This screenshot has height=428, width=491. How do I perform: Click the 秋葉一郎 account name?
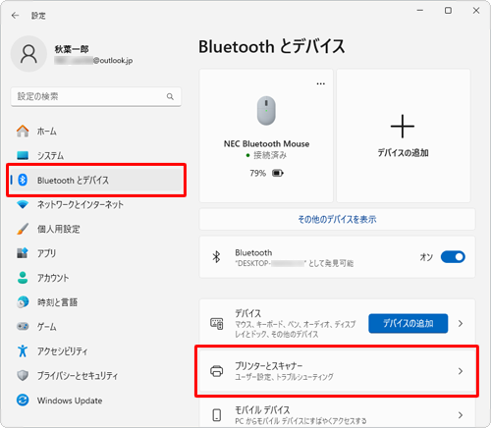[x=72, y=49]
